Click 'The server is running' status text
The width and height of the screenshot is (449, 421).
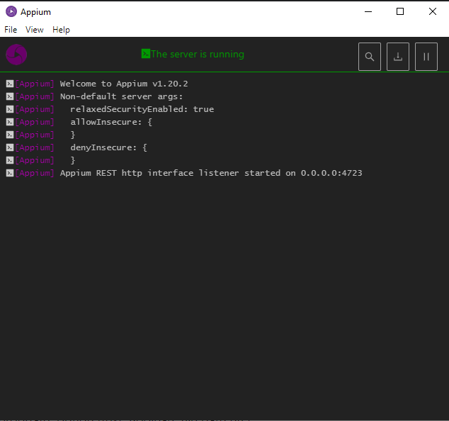tap(198, 54)
